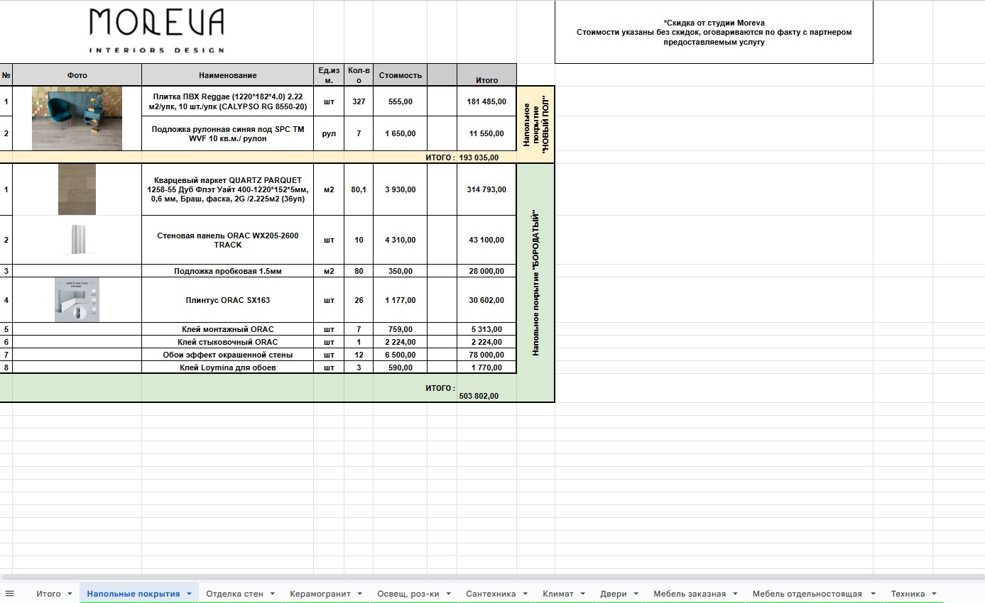Open the Климат sheet tab
Screen dimensions: 985x603
(x=558, y=594)
